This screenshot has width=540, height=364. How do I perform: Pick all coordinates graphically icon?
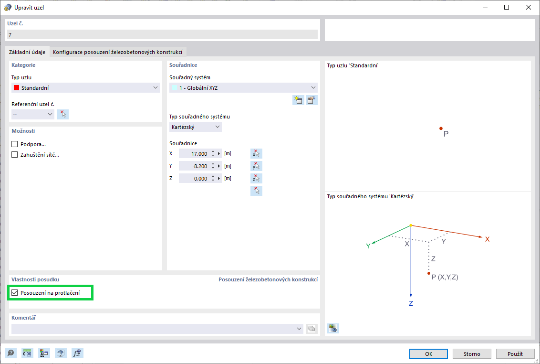click(x=256, y=191)
